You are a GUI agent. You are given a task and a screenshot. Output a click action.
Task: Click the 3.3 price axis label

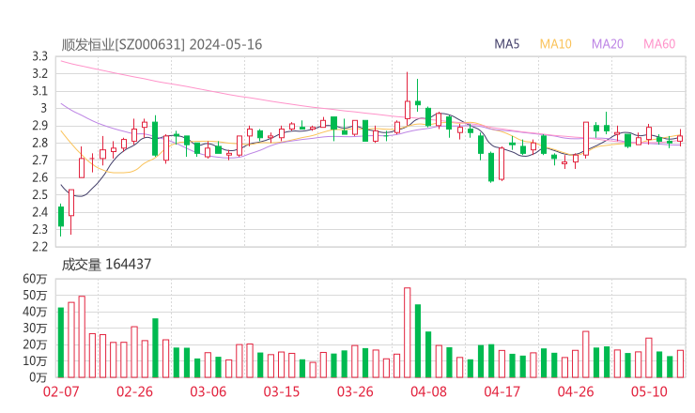click(39, 56)
